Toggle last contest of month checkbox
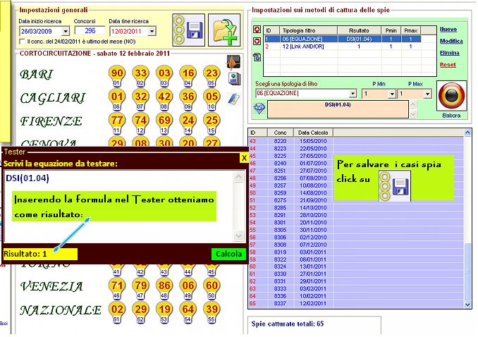This screenshot has width=478, height=337. coord(21,42)
